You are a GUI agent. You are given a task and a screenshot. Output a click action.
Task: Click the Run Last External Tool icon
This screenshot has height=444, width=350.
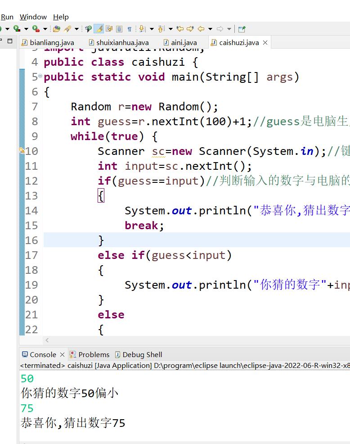pos(36,29)
